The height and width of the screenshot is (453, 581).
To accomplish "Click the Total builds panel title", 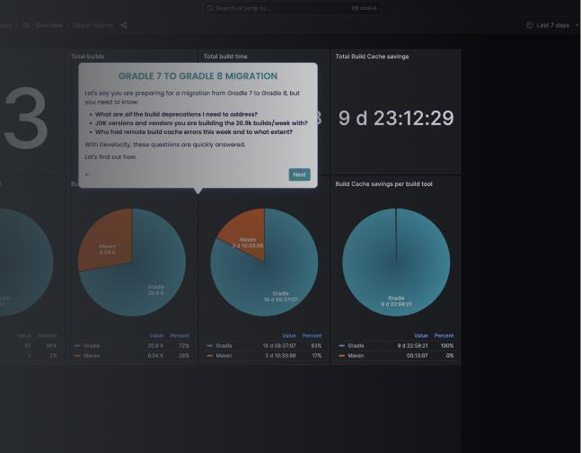I will [87, 57].
